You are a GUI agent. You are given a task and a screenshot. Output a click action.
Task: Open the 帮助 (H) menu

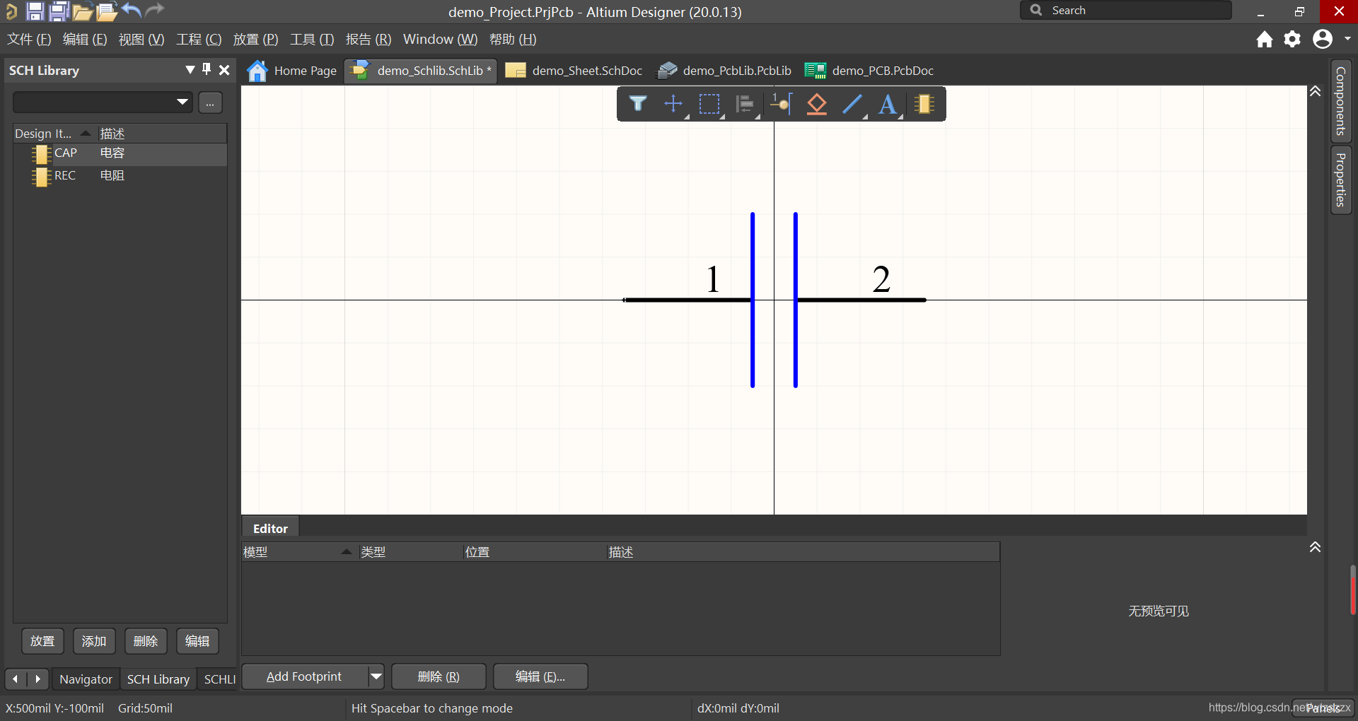coord(513,40)
